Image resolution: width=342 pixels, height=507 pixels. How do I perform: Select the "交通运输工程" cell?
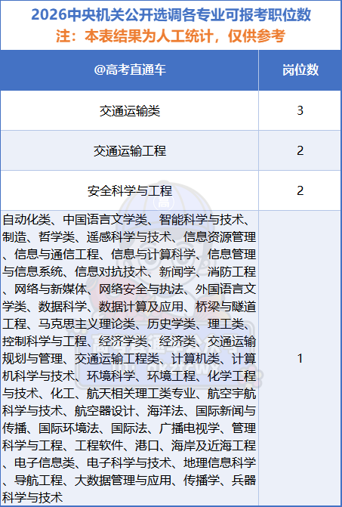(x=130, y=150)
